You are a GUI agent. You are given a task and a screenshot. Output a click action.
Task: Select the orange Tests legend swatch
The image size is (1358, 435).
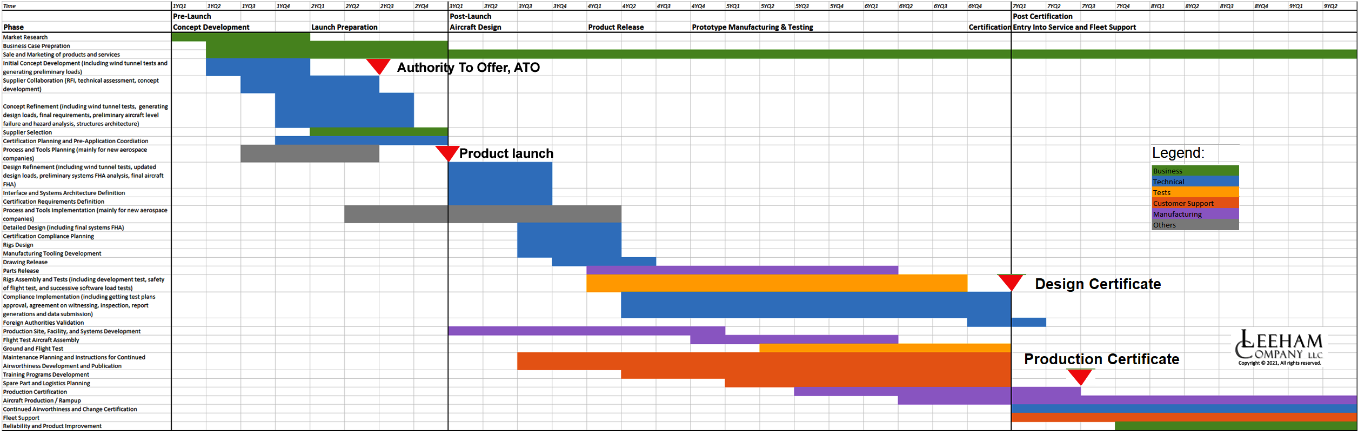pyautogui.click(x=1195, y=192)
